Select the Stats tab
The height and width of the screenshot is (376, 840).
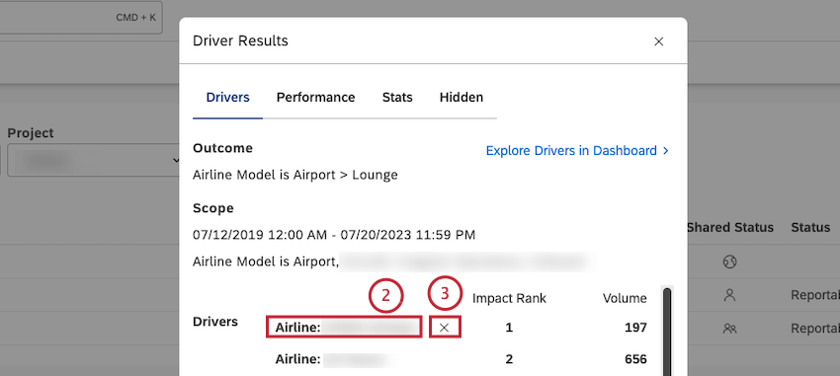click(x=397, y=98)
